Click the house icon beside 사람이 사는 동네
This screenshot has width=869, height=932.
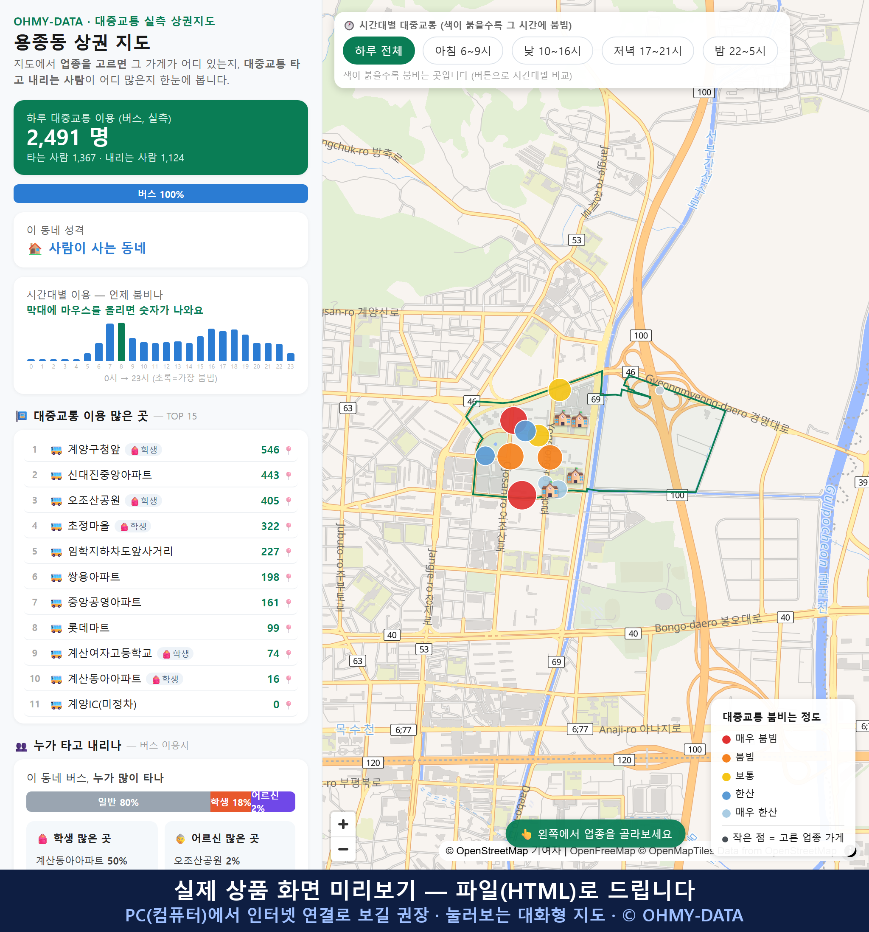35,248
